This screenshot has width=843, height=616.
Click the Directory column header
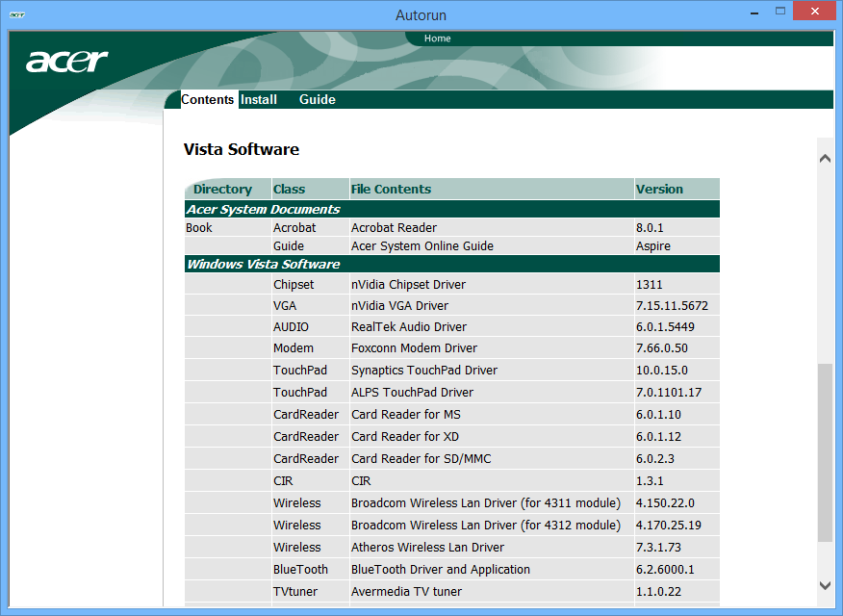pyautogui.click(x=222, y=190)
